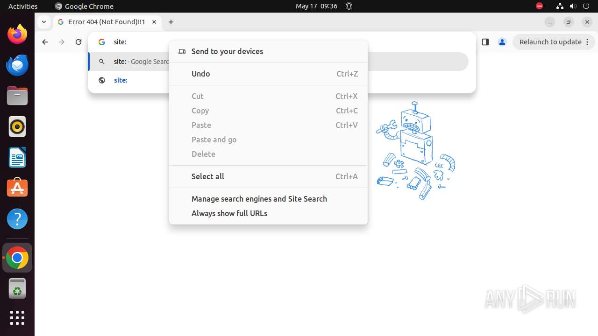Open the Files manager in dock
This screenshot has height=336, width=598.
click(17, 96)
